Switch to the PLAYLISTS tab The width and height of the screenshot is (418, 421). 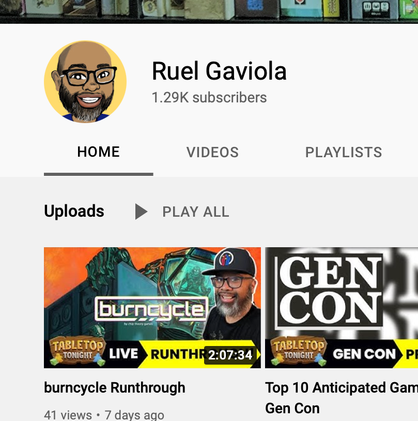(x=344, y=152)
